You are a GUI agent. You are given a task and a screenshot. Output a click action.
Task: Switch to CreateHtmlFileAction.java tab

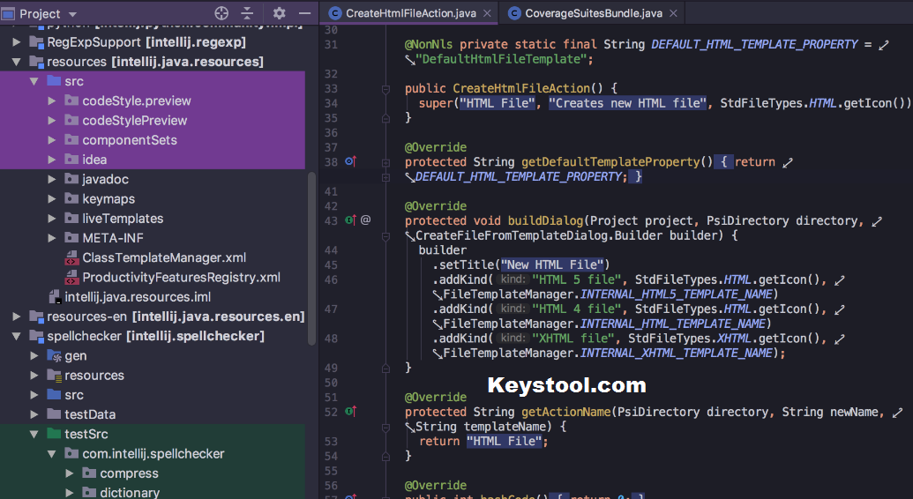pos(410,13)
